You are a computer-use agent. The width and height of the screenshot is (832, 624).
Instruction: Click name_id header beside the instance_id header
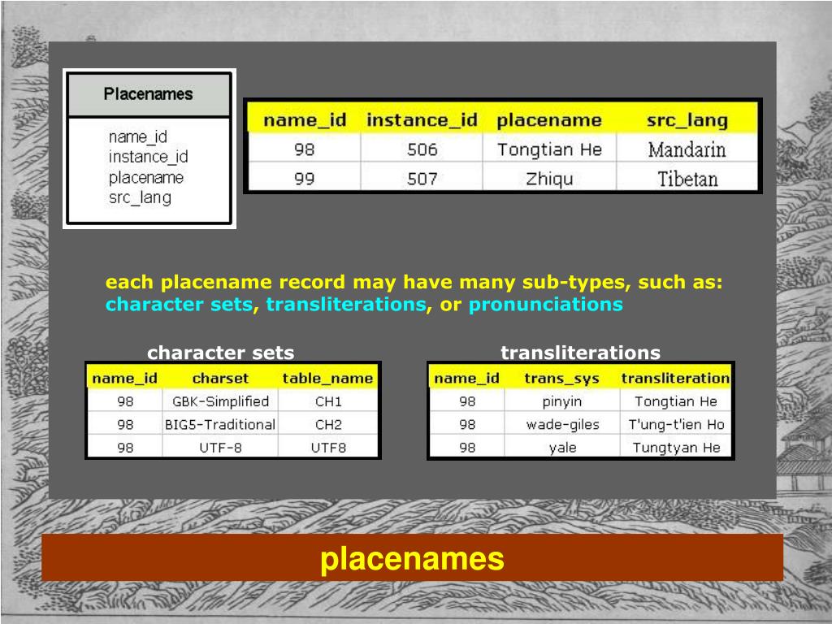pyautogui.click(x=305, y=120)
